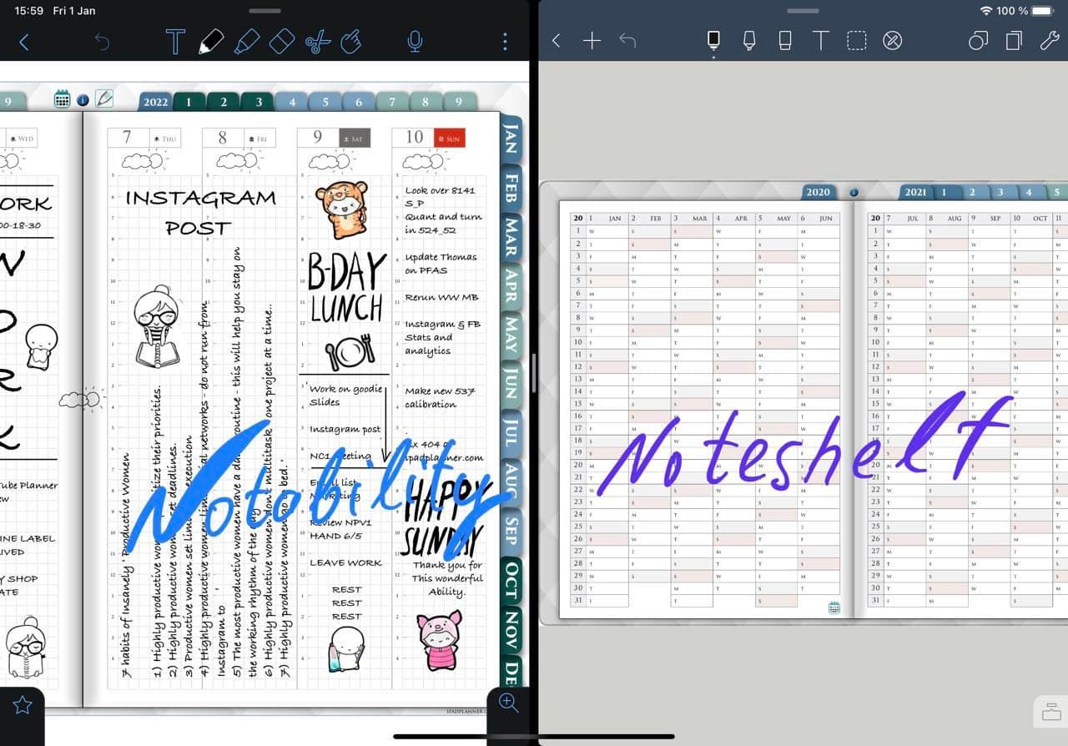The image size is (1068, 746).
Task: Tap multitasking grabber above Notability
Action: pos(265,11)
